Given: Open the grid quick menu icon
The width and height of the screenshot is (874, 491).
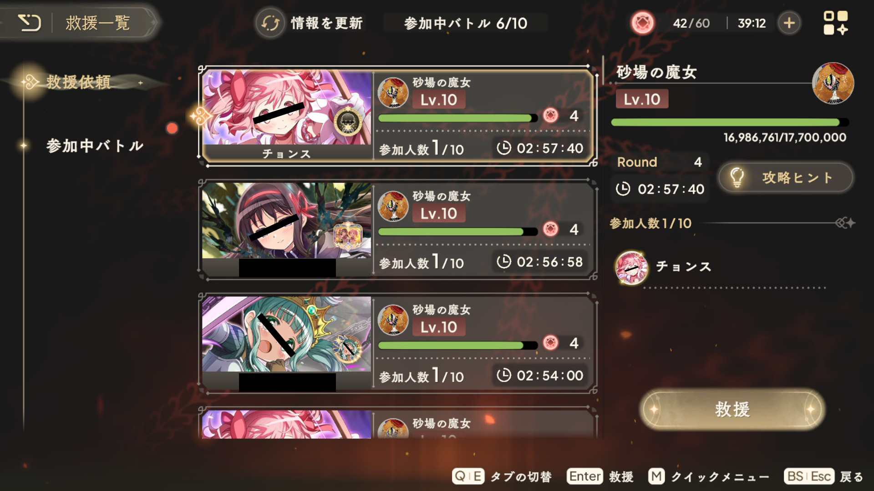Looking at the screenshot, I should tap(836, 23).
